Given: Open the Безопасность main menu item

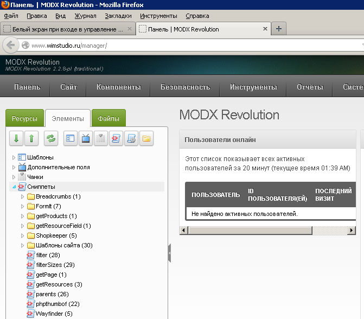Looking at the screenshot, I should [185, 87].
